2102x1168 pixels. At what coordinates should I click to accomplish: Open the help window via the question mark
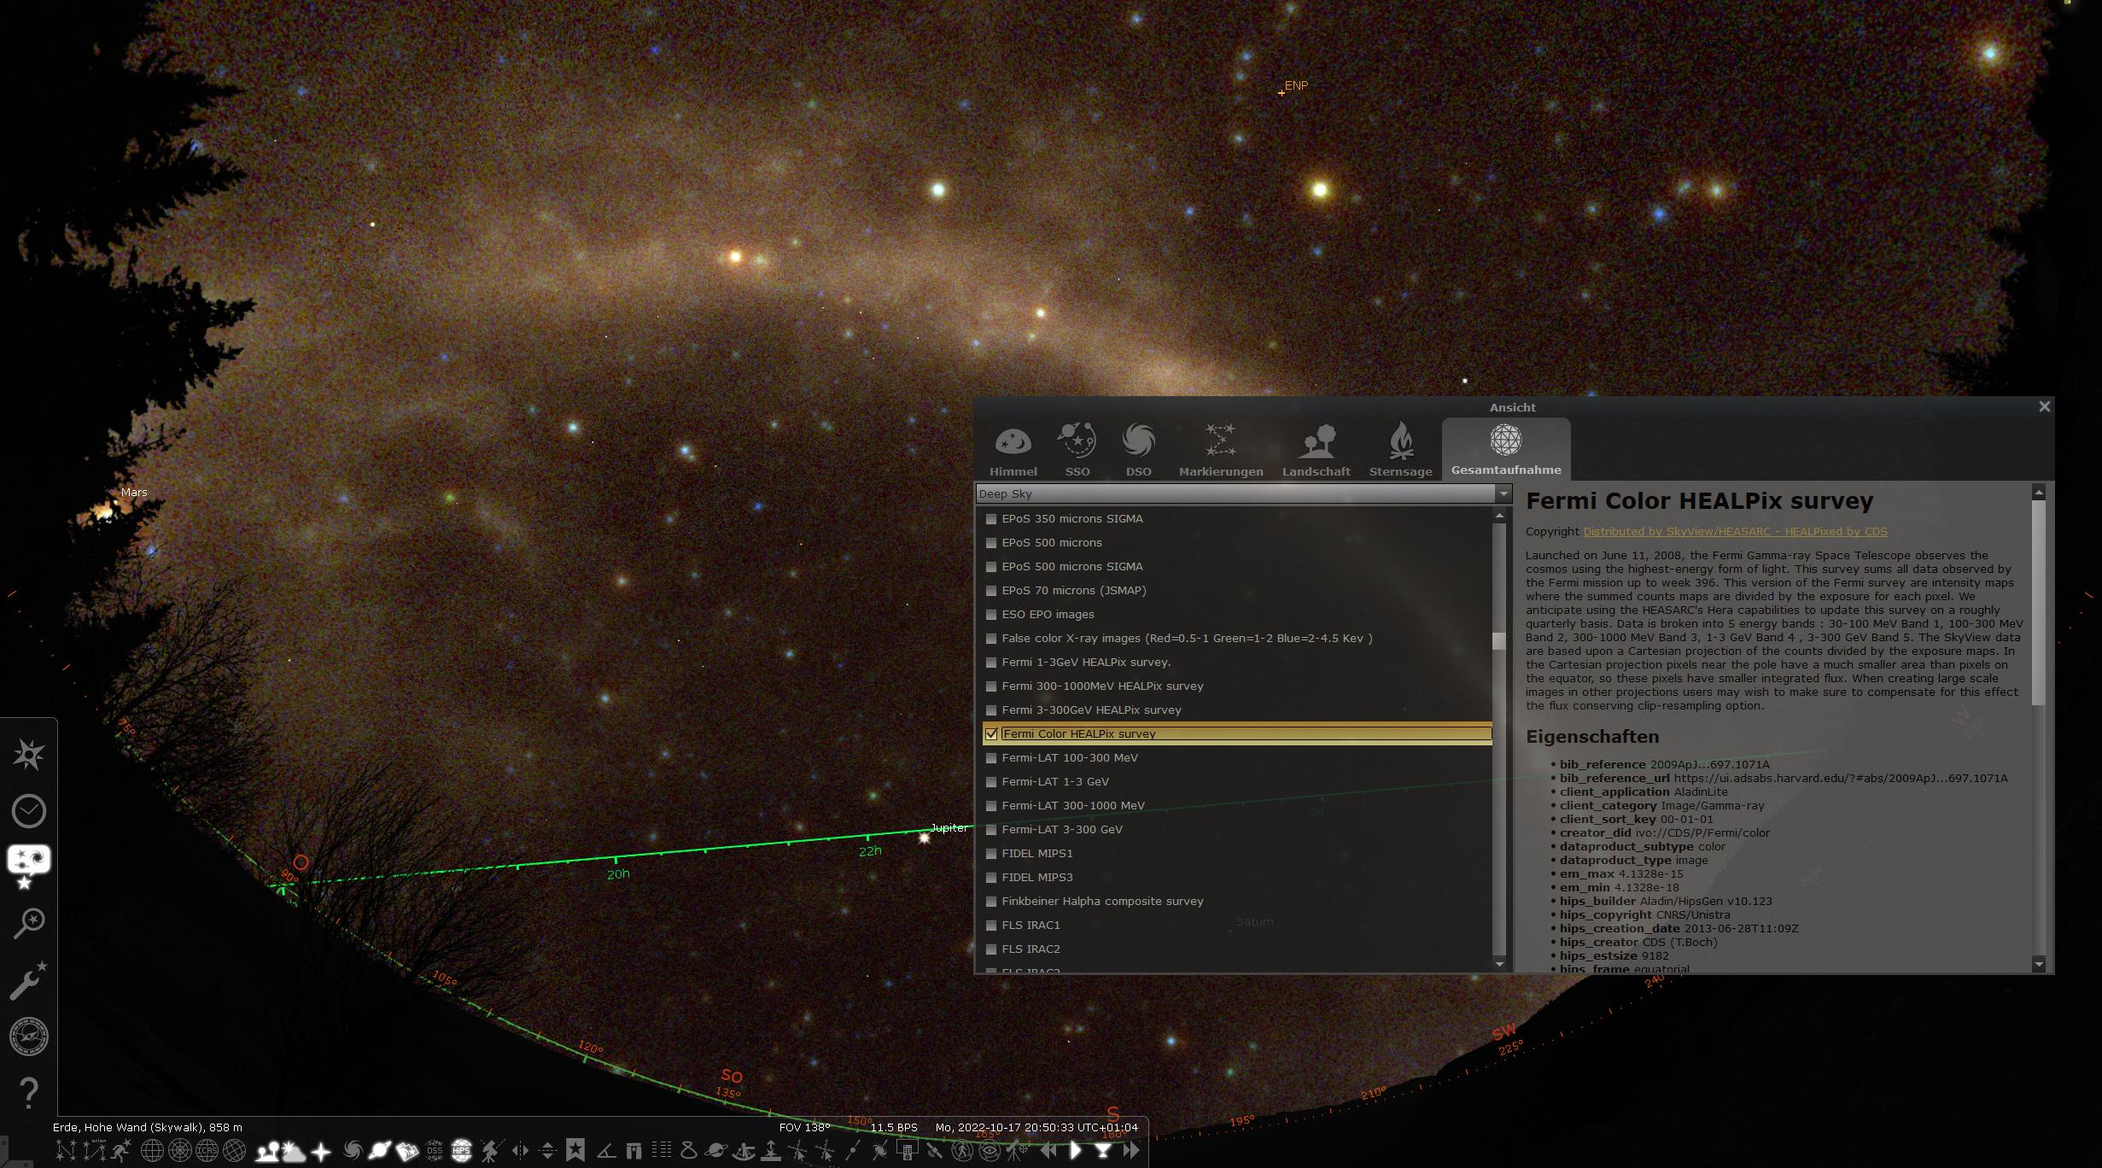(30, 1091)
